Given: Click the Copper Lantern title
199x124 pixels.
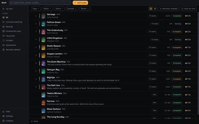Looking at the screenshot, I should point(55,54).
